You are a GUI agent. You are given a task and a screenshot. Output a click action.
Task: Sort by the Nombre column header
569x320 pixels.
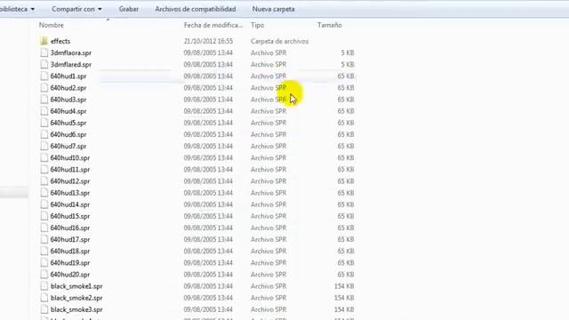point(52,25)
